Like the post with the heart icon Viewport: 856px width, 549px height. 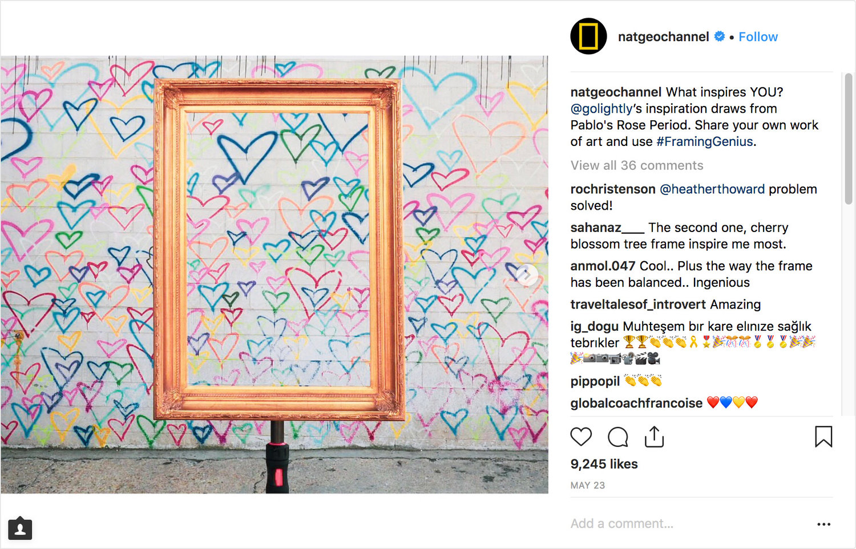click(581, 437)
